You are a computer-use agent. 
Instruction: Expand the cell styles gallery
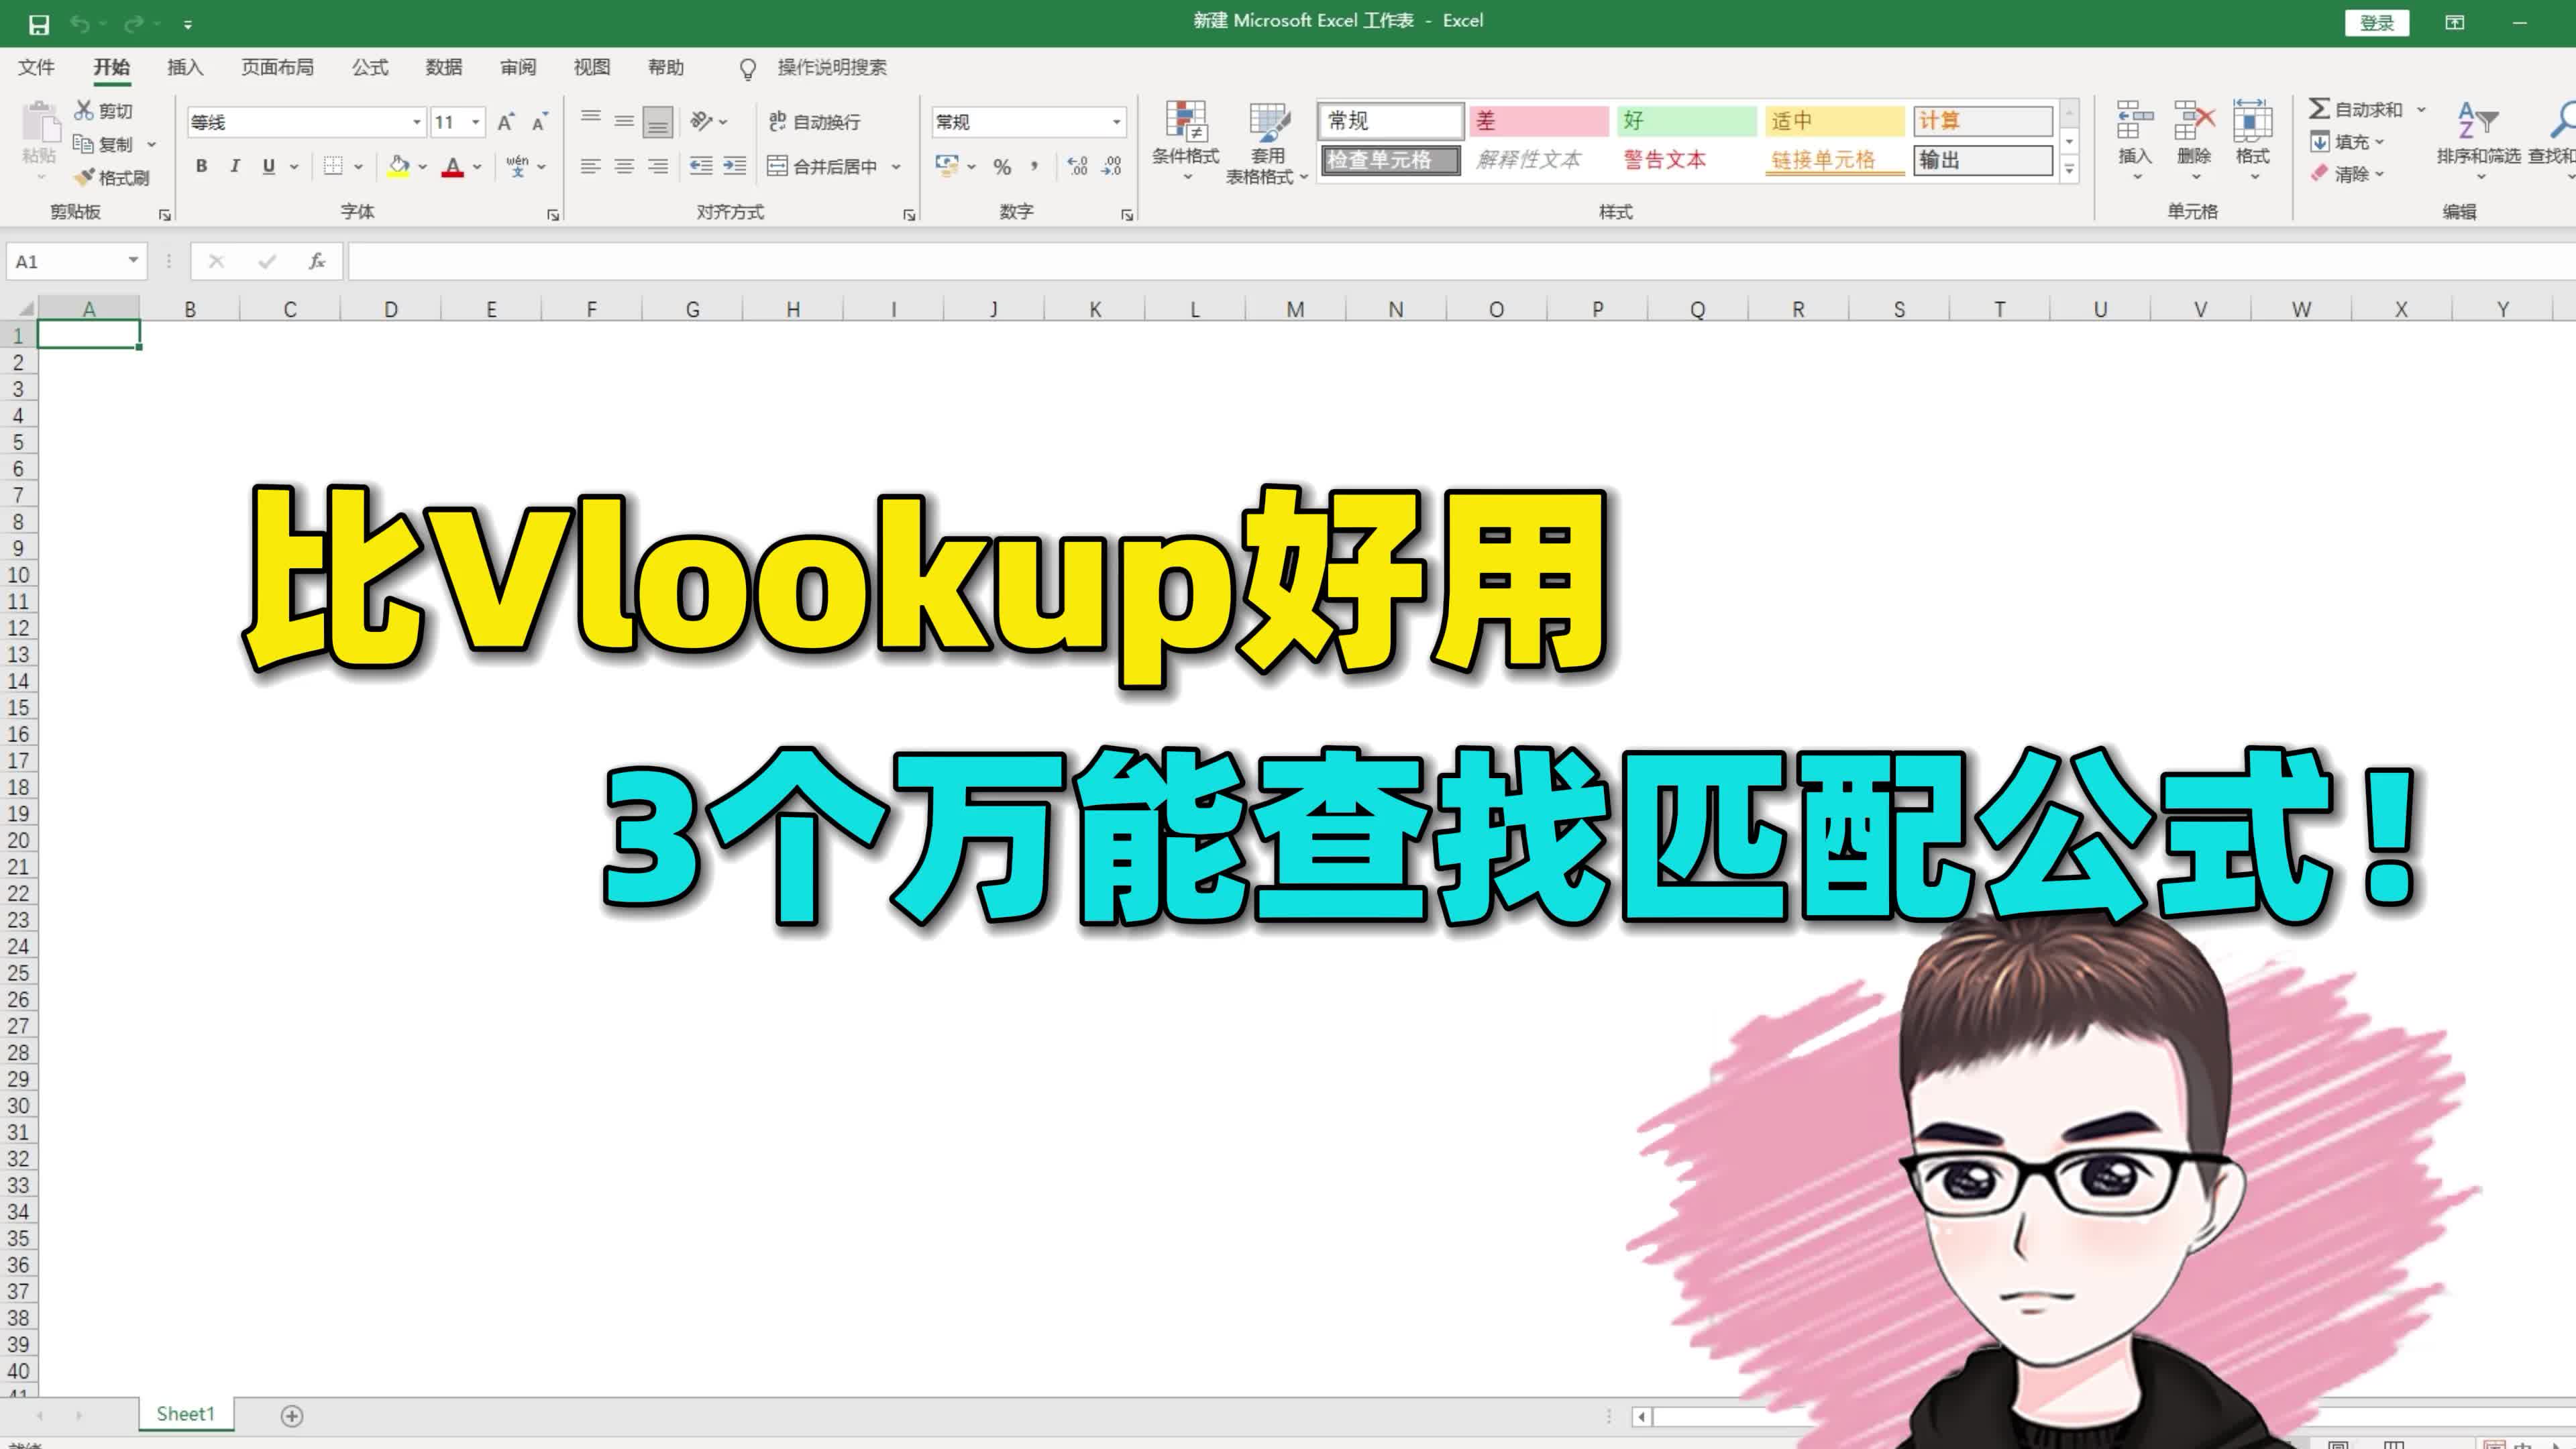point(2069,169)
